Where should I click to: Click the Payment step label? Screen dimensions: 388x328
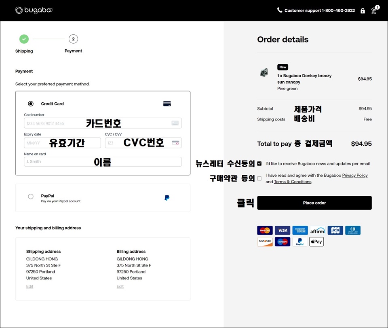click(73, 51)
